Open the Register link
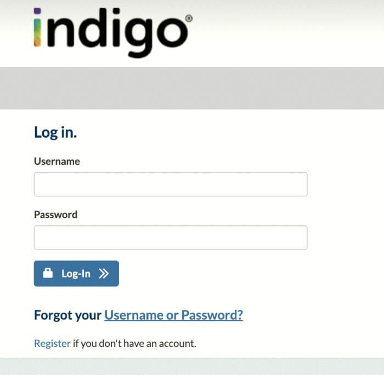 (53, 343)
